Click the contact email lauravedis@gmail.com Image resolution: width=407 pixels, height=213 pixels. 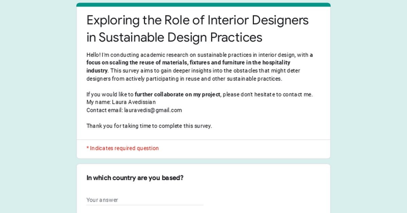[153, 110]
